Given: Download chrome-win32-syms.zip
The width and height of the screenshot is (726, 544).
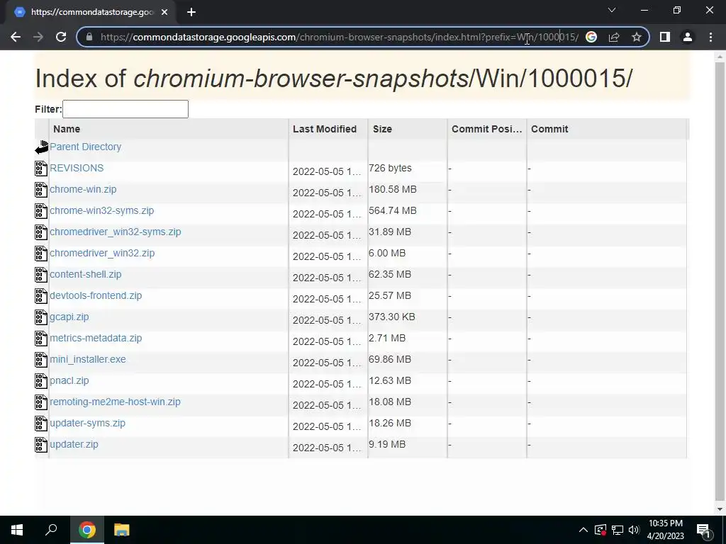Looking at the screenshot, I should (x=102, y=210).
